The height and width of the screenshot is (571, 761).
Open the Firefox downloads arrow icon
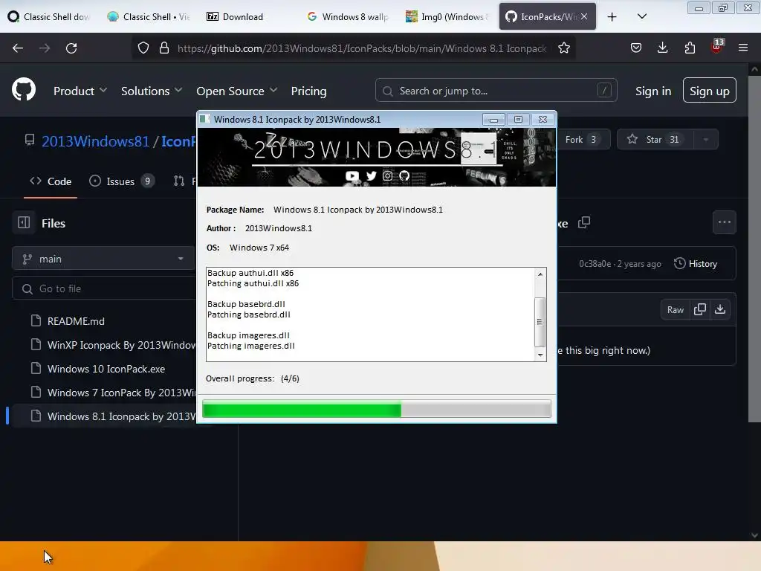(662, 48)
